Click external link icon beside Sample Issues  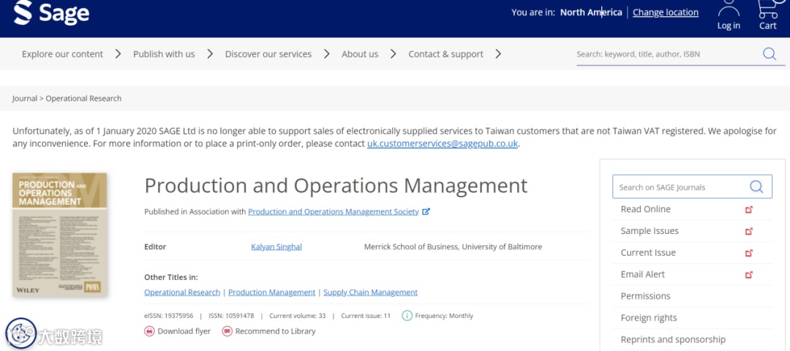749,231
